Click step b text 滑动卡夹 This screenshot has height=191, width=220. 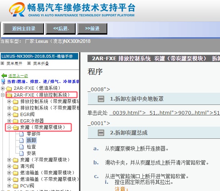click(157, 163)
